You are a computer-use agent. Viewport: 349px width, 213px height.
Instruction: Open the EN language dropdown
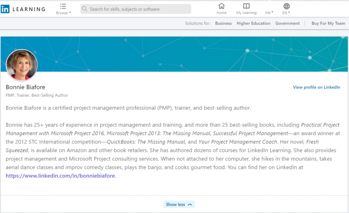(x=286, y=12)
